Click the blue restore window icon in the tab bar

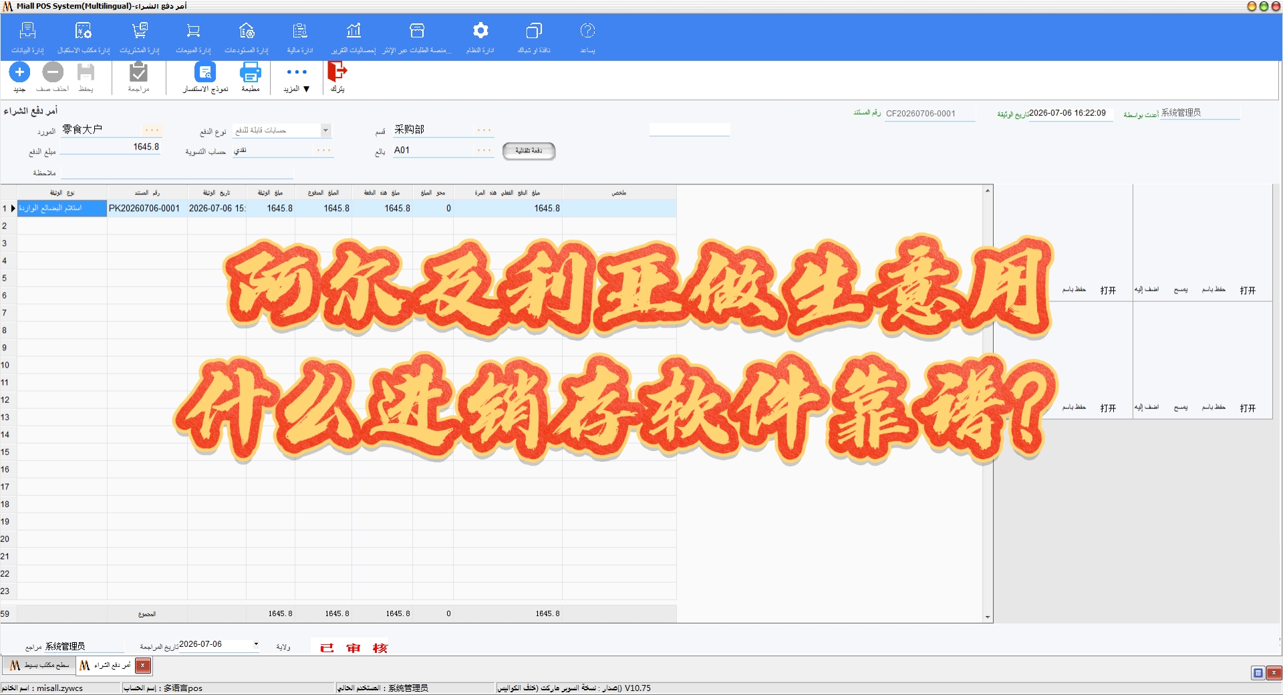click(1258, 673)
